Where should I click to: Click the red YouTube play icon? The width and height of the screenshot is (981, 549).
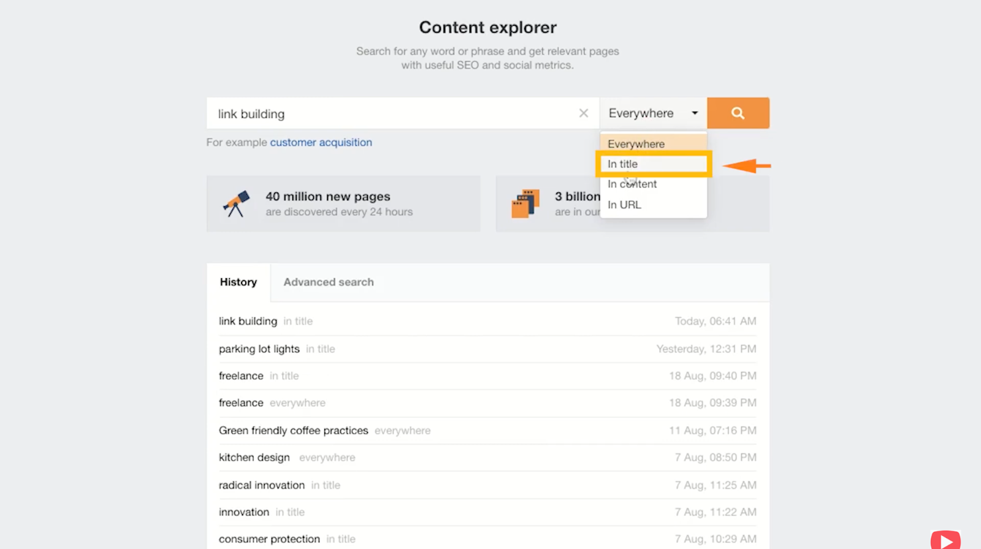coord(945,540)
